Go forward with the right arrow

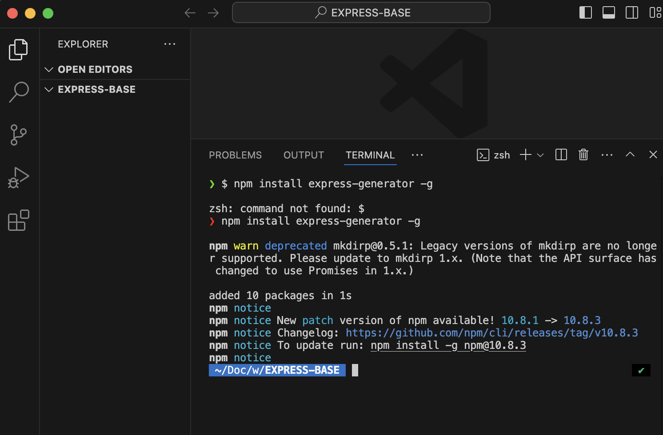point(213,13)
